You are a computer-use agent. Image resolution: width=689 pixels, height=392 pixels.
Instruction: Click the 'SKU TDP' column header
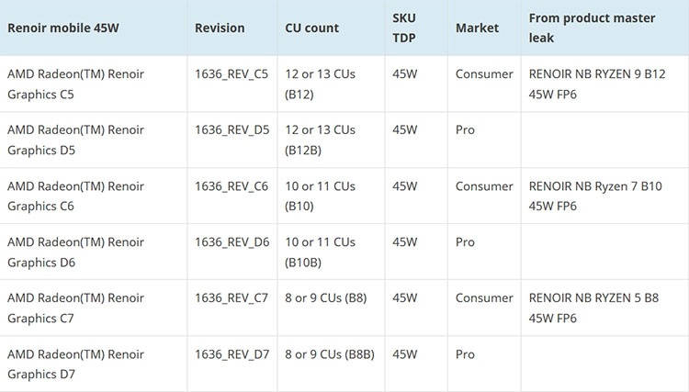pos(404,28)
